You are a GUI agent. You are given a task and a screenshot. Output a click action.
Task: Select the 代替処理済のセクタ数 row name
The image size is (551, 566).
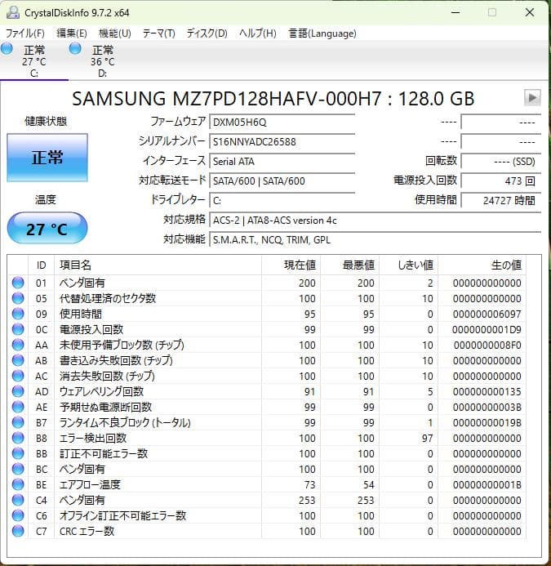(x=108, y=299)
